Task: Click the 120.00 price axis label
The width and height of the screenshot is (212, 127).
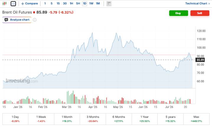Action: 201,31
